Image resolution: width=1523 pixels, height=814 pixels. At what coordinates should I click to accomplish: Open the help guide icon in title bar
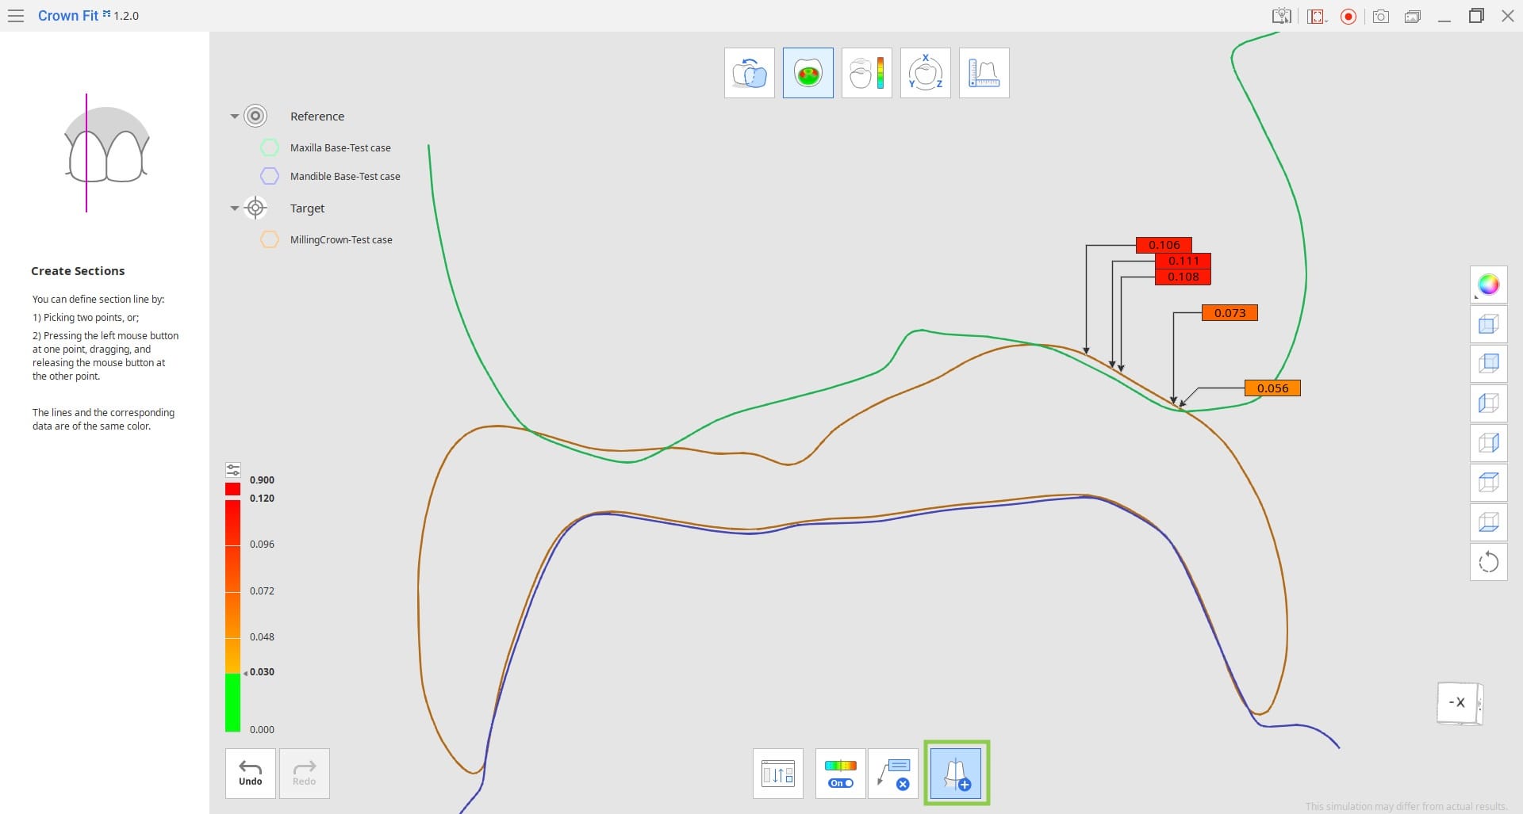click(x=1281, y=16)
